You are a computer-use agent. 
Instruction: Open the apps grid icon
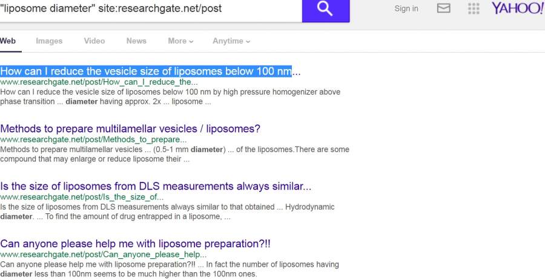tap(474, 8)
